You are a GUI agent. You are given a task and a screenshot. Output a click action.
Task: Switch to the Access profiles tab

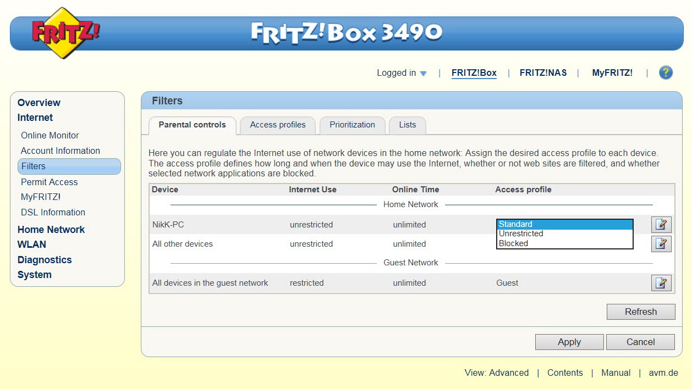pos(278,125)
